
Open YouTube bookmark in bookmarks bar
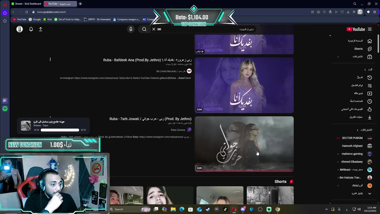pos(20,19)
